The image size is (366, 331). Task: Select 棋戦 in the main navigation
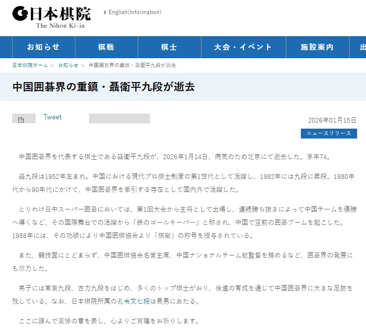(x=106, y=47)
